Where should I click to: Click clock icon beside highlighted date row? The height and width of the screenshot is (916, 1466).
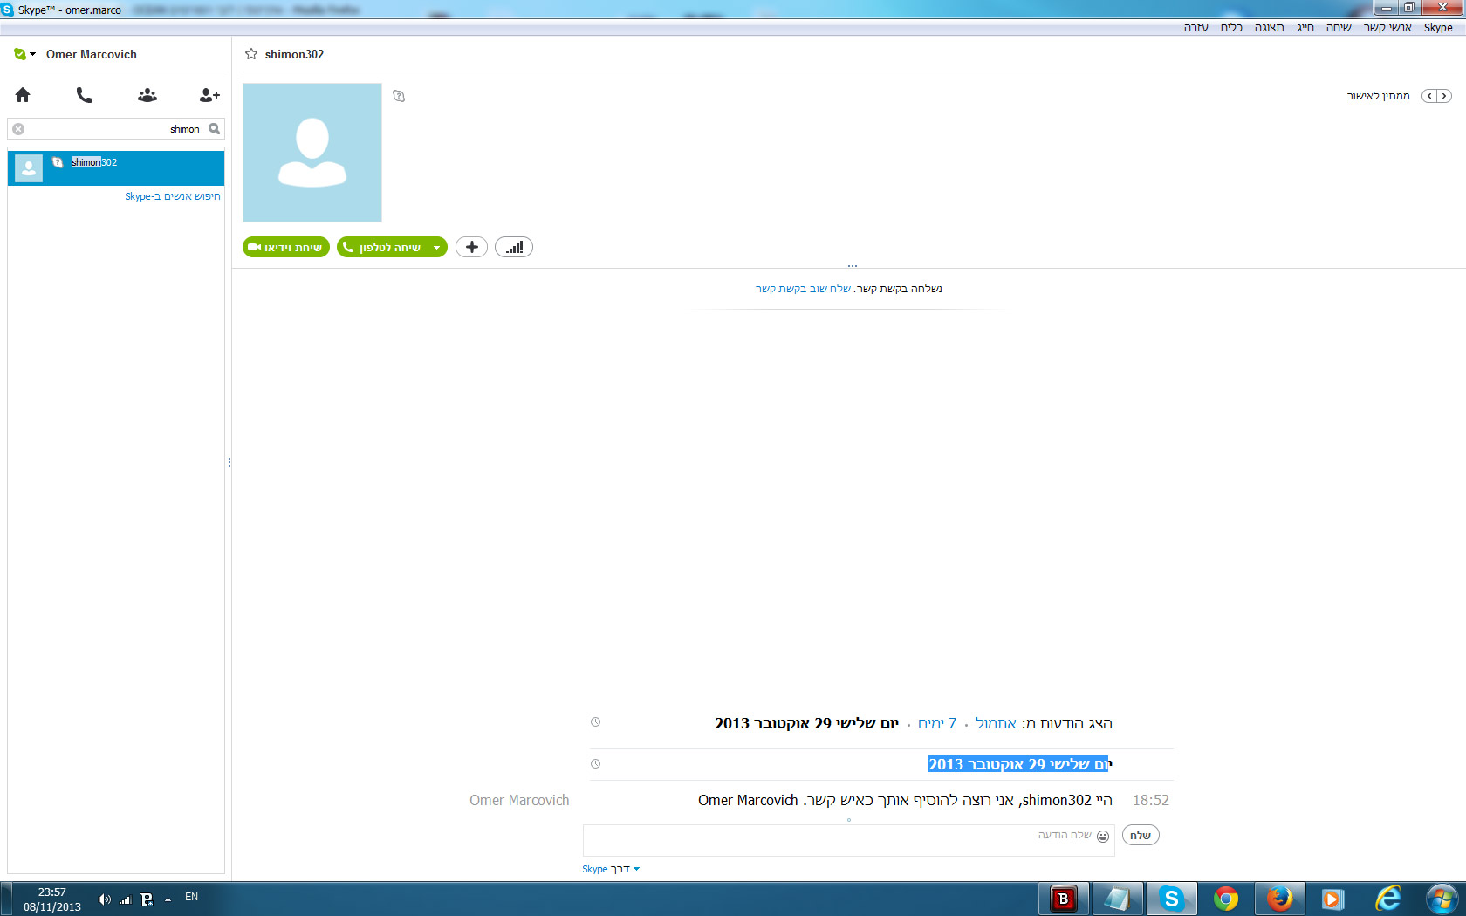[x=596, y=764]
